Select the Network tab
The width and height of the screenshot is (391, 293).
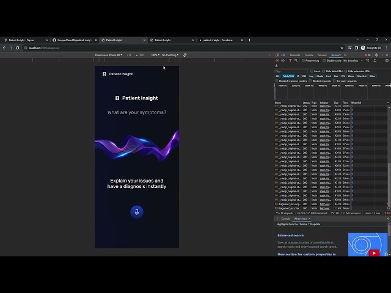335,55
